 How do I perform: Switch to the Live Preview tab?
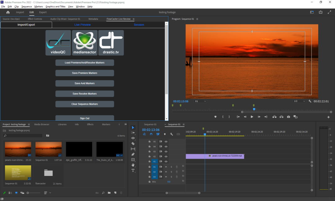83,25
